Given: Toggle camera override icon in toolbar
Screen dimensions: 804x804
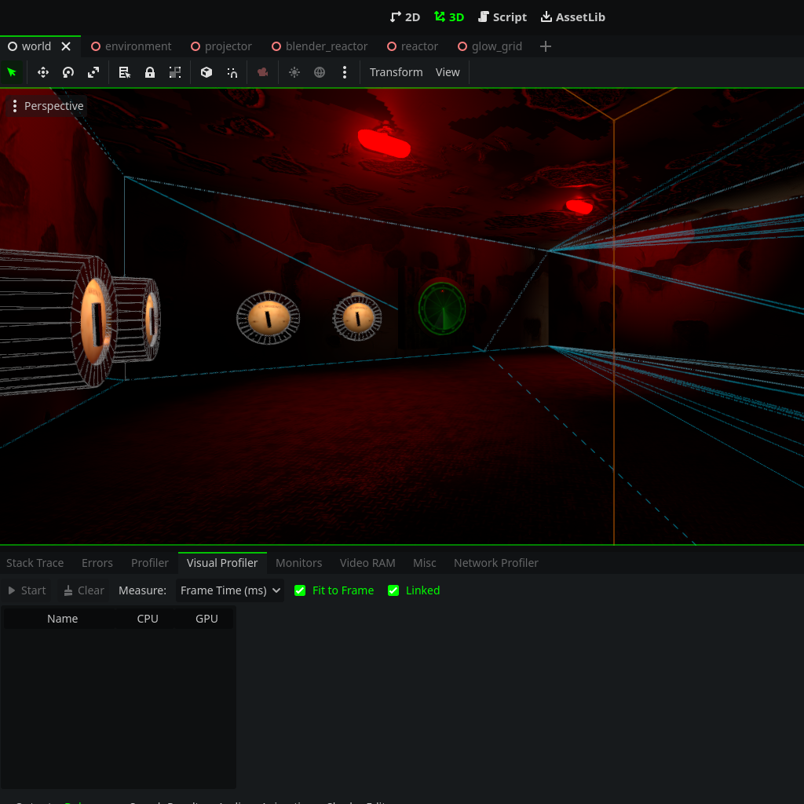Looking at the screenshot, I should pyautogui.click(x=262, y=72).
